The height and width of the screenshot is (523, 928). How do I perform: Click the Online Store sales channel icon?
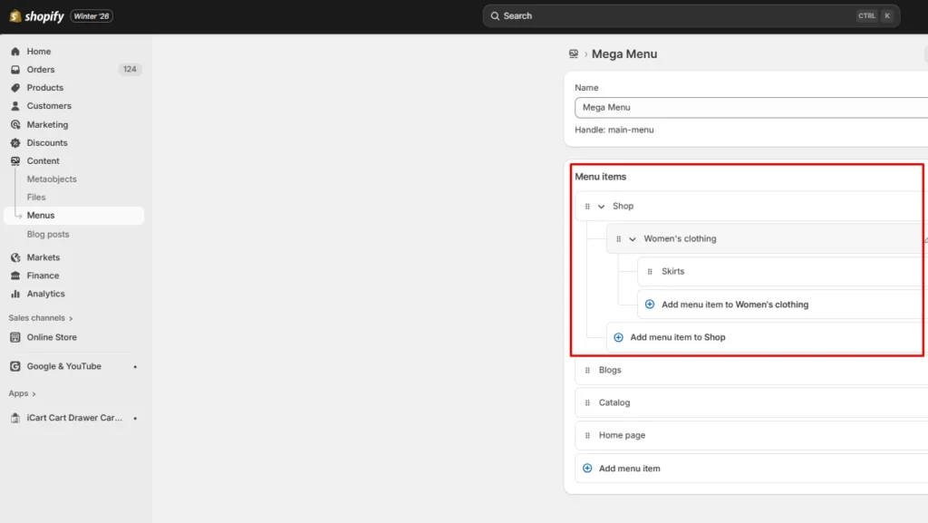(15, 336)
